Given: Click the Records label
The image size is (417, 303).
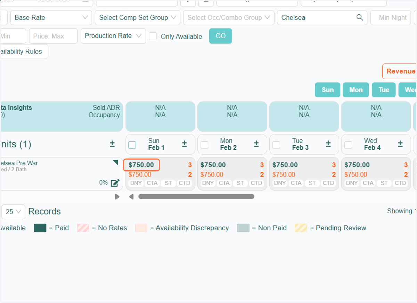Looking at the screenshot, I should 44,211.
